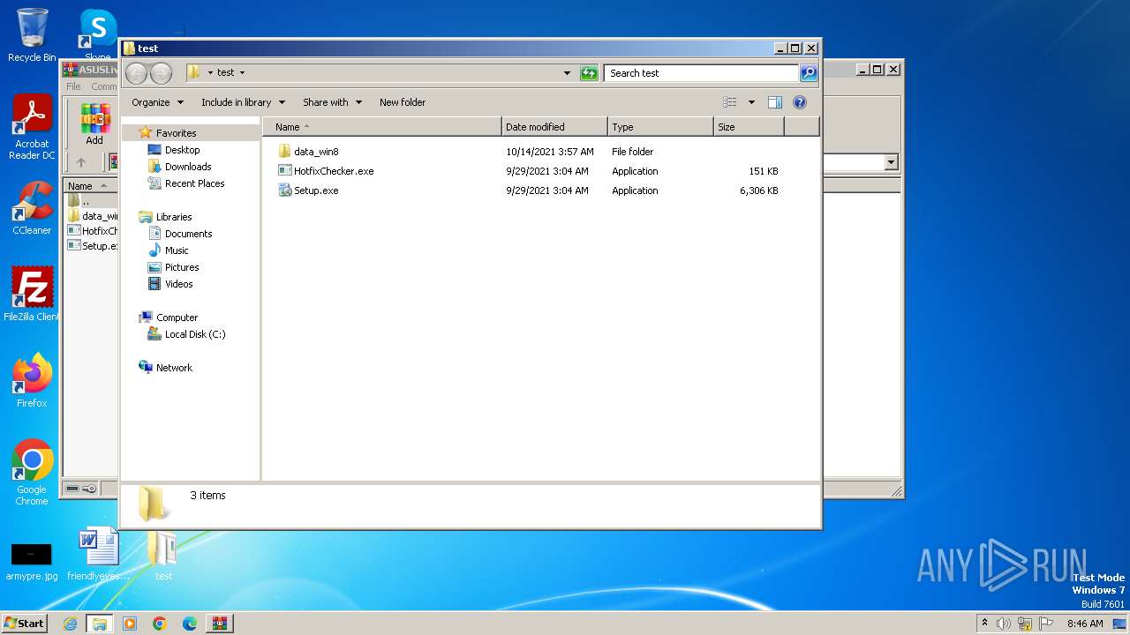Click the green refresh button beside address bar
Image resolution: width=1130 pixels, height=635 pixels.
(589, 73)
